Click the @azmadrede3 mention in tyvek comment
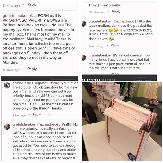The height and width of the screenshot is (163, 163). click(124, 21)
